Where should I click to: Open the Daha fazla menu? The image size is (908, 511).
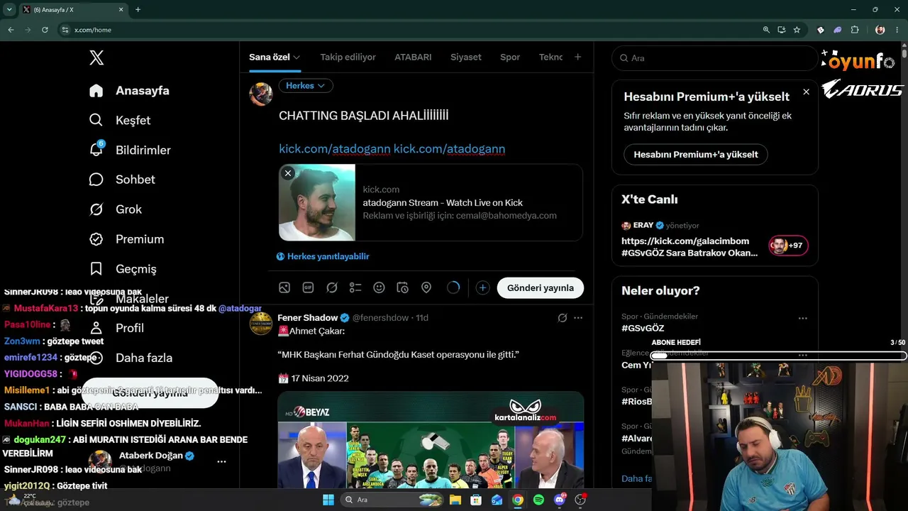point(131,358)
